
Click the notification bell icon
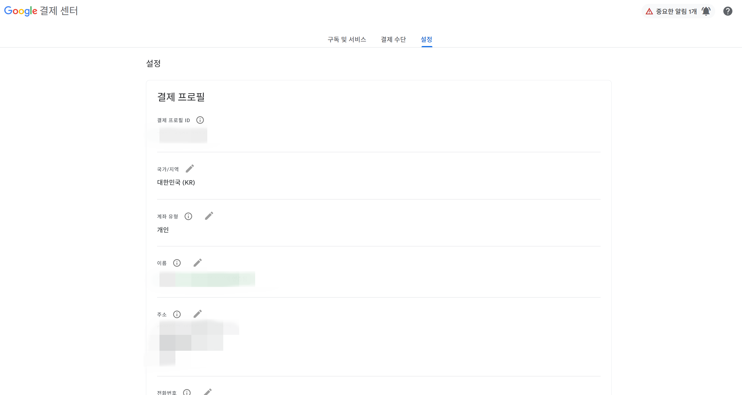(x=706, y=11)
